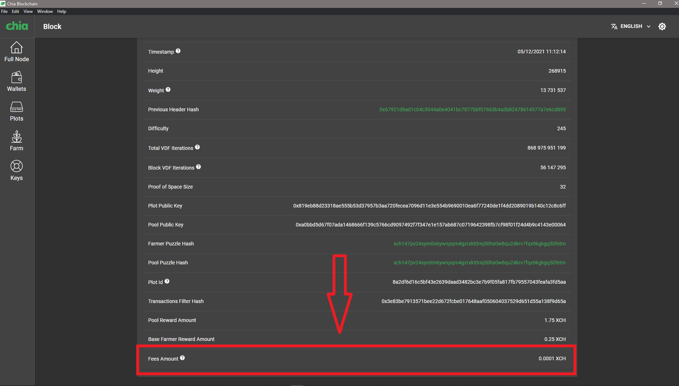This screenshot has width=679, height=386.
Task: Show Fees Amount help icon
Action: coord(182,358)
